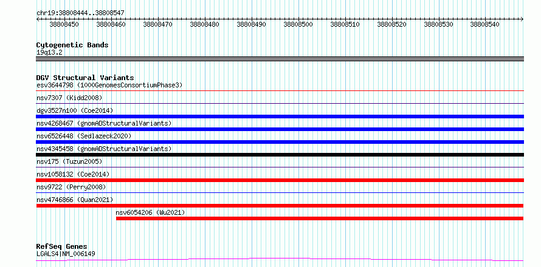This screenshot has width=541, height=267.
Task: Open variant nsv4746866 (Quan2021) label
Action: [x=75, y=200]
